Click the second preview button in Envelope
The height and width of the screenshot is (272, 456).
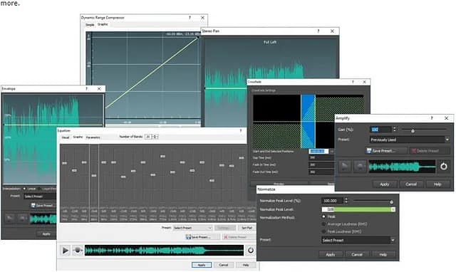(x=22, y=218)
